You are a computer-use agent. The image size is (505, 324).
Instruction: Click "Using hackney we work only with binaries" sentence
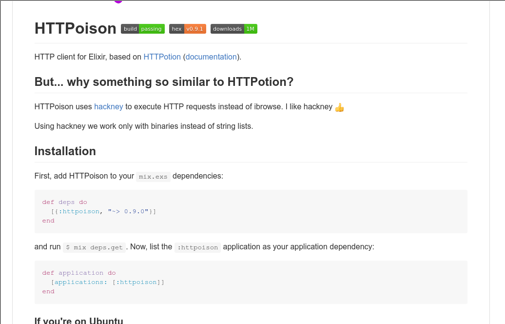tap(144, 126)
